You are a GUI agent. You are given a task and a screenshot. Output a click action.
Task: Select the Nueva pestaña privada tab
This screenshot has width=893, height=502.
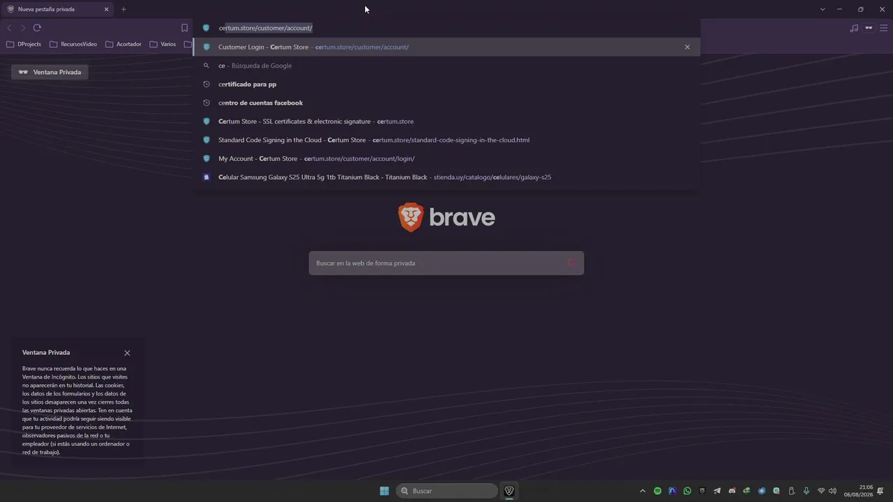point(57,9)
